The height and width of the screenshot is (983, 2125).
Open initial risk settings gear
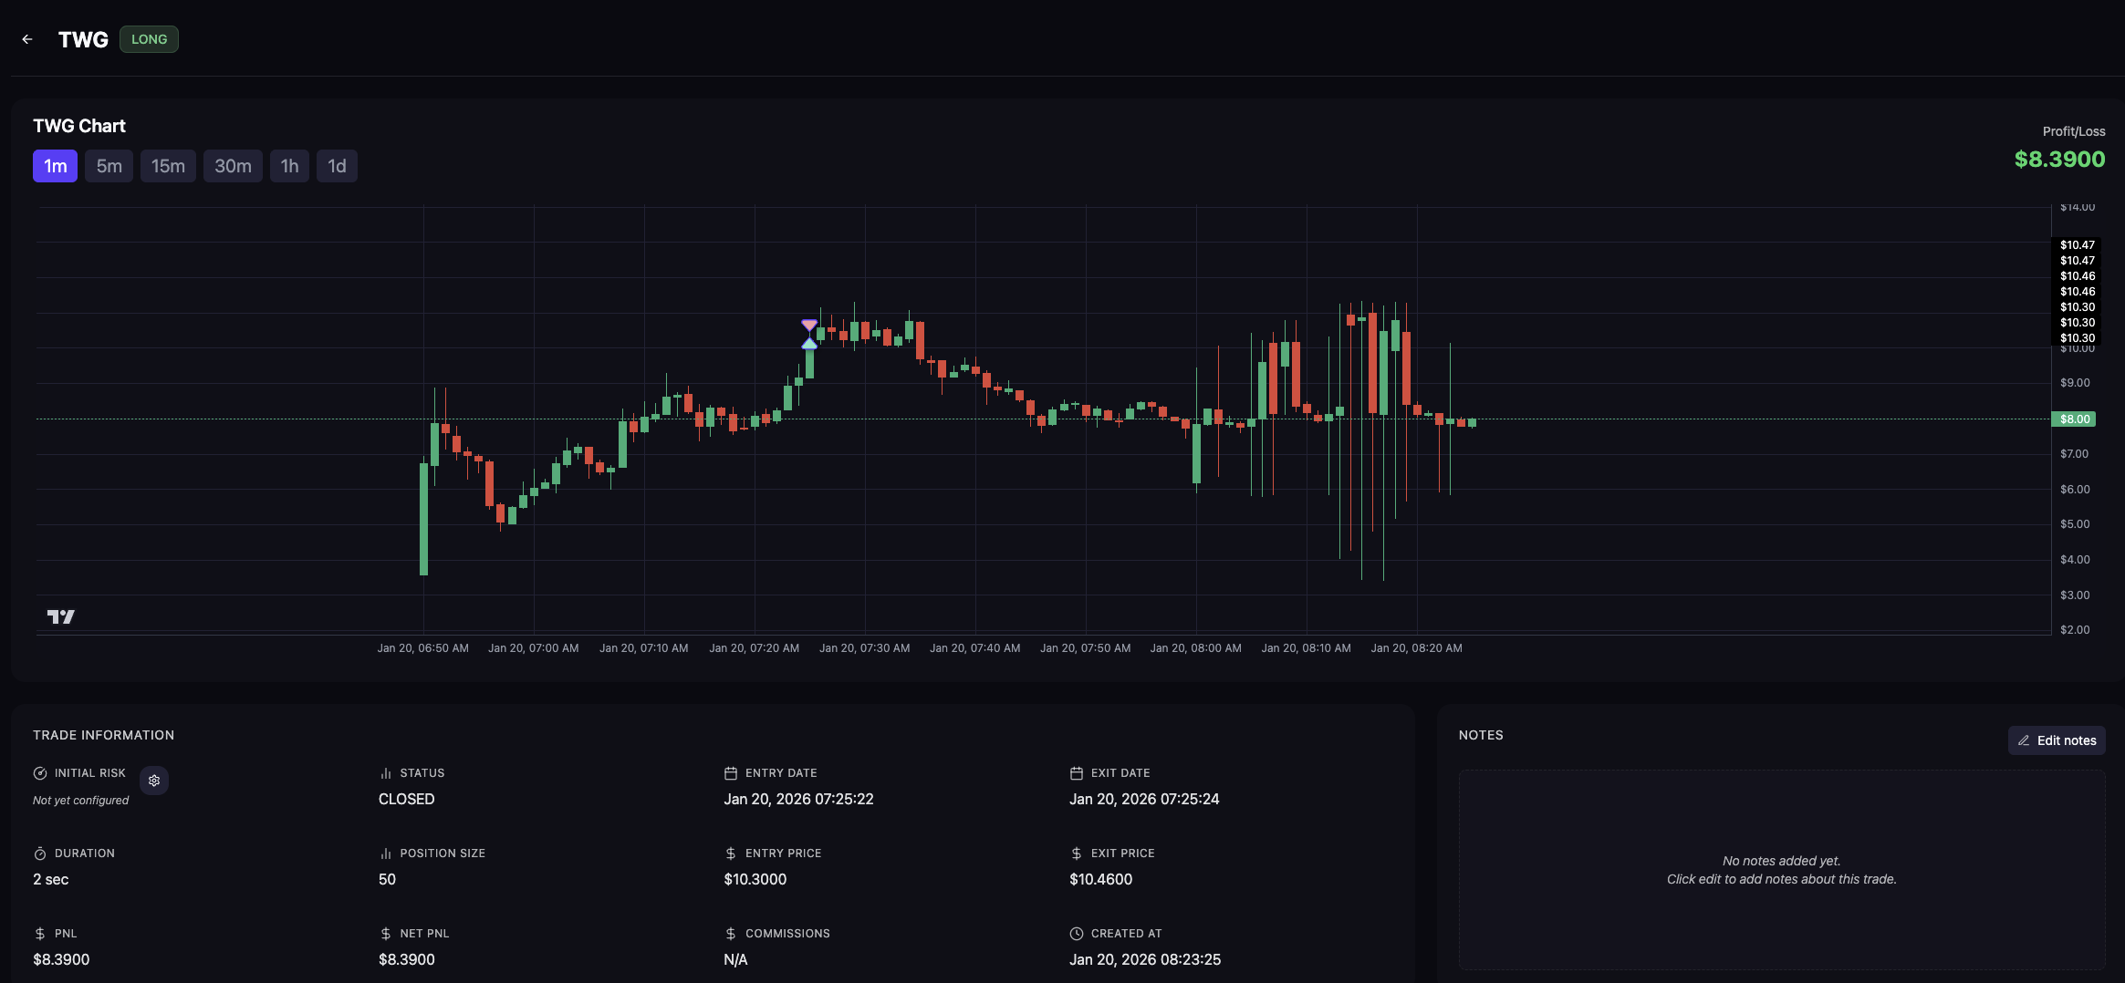point(154,781)
